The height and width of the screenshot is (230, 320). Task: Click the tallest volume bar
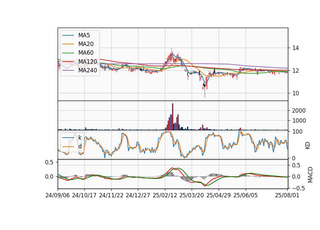(x=173, y=117)
